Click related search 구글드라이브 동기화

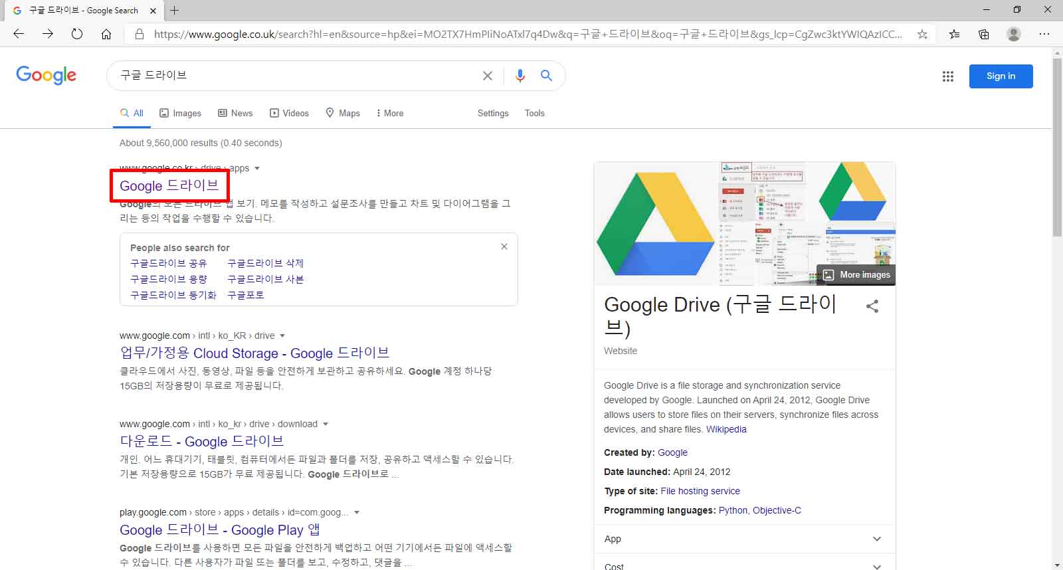coord(173,295)
